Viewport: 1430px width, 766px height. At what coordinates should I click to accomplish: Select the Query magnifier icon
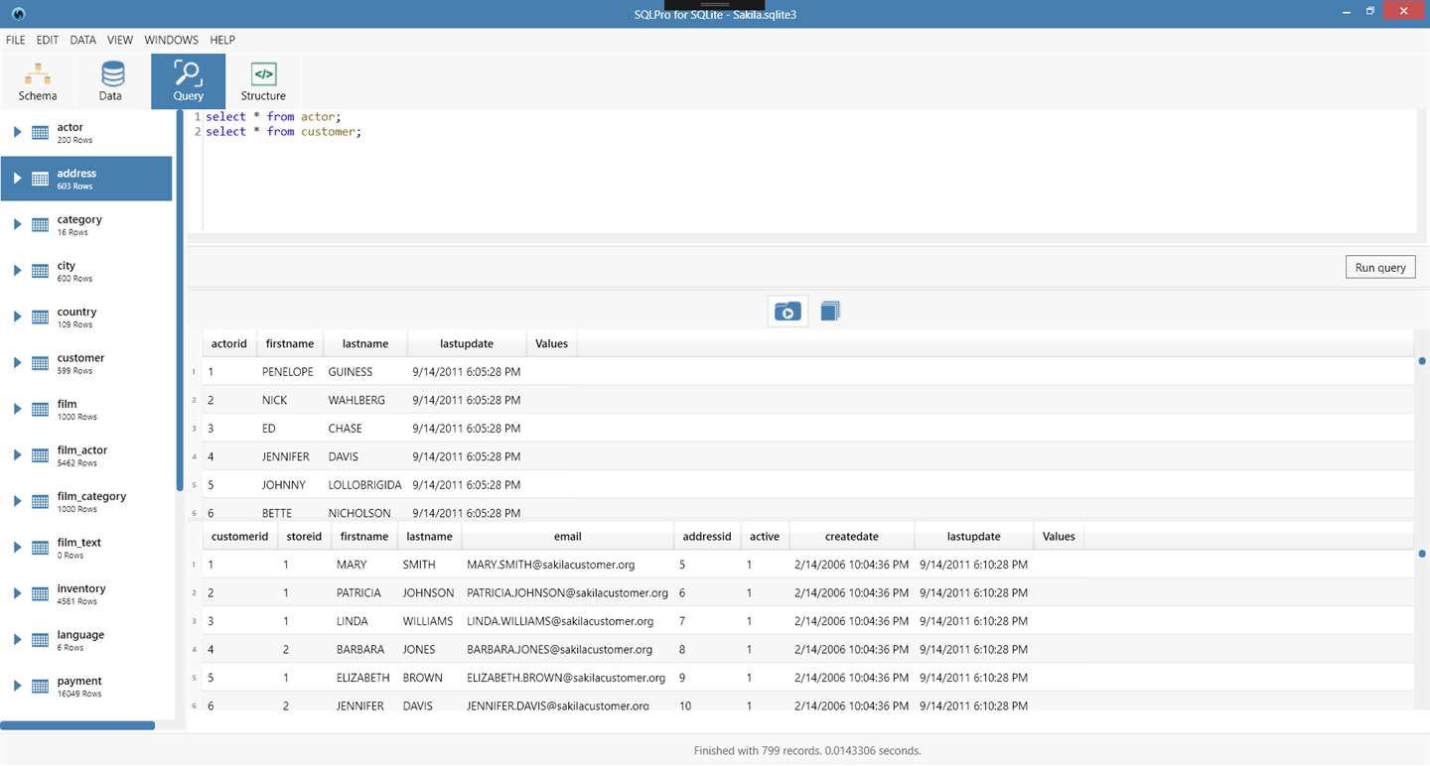pyautogui.click(x=188, y=73)
